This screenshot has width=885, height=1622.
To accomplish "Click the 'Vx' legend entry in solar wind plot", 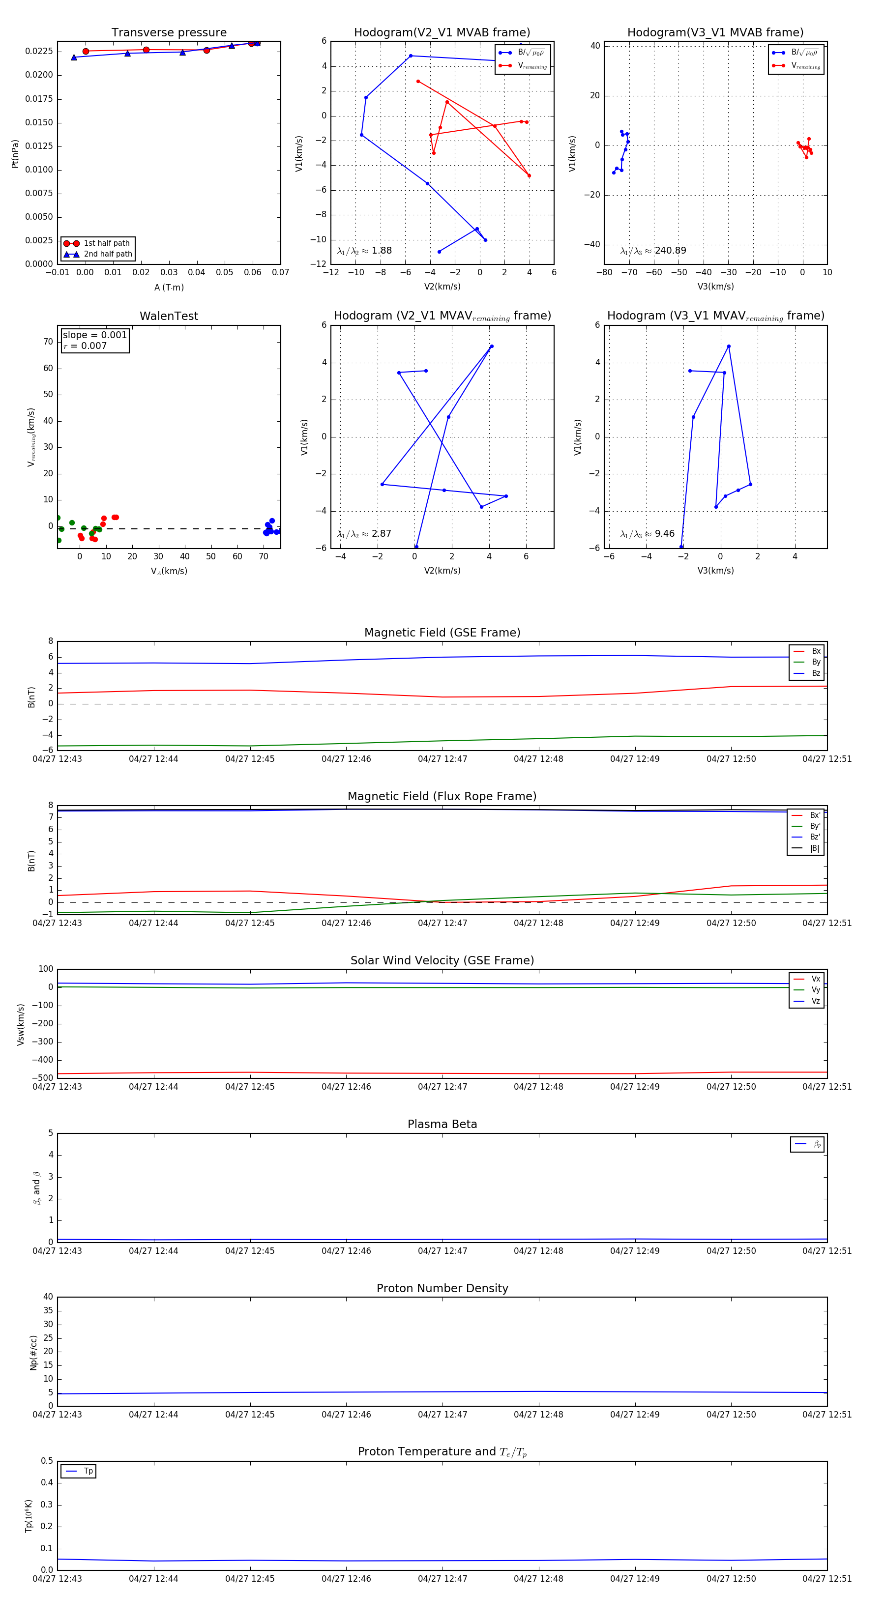I will [807, 979].
